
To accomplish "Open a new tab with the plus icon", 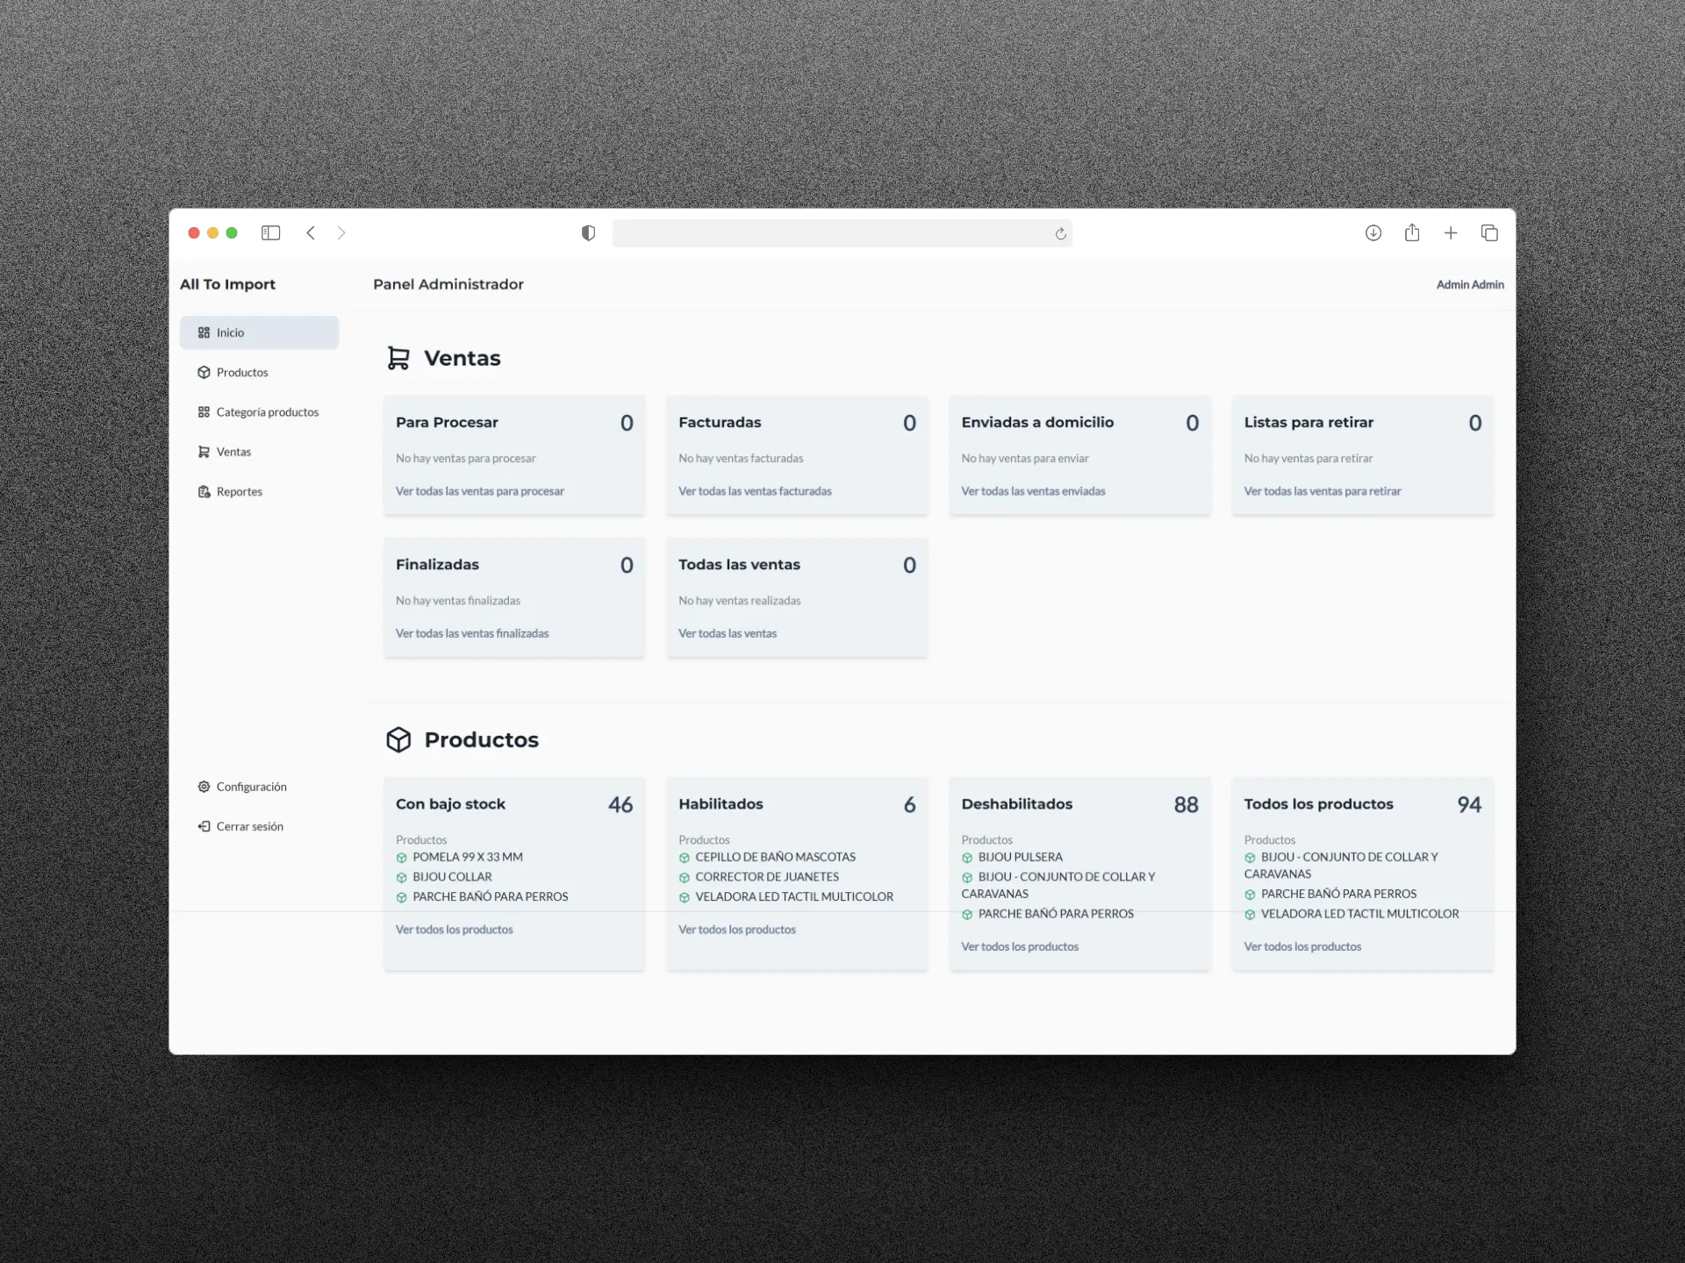I will (x=1451, y=232).
